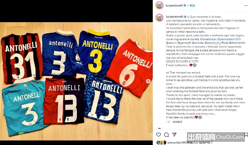The width and height of the screenshot is (248, 145).
Task: Click caption profile avatar of lucaantonelli
Action: (159, 18)
